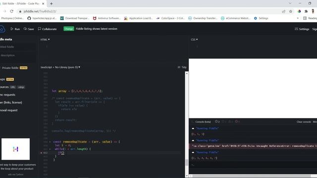Share this page icon in address bar

[283, 11]
